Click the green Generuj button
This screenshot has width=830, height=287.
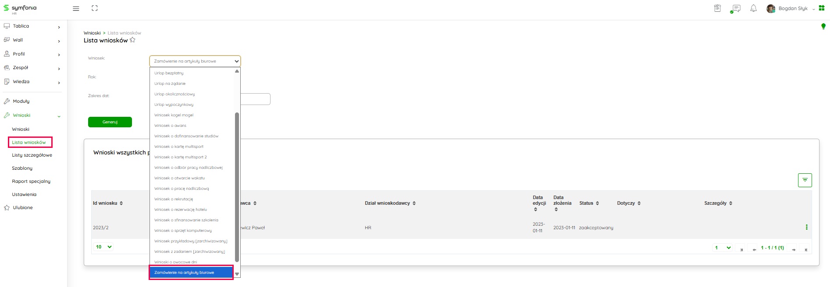pyautogui.click(x=110, y=122)
